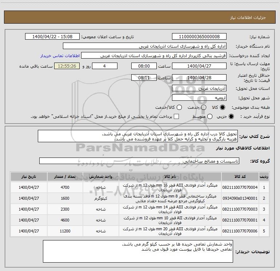
Task: Select جزیی purchase process radio
Action: coord(231,116)
